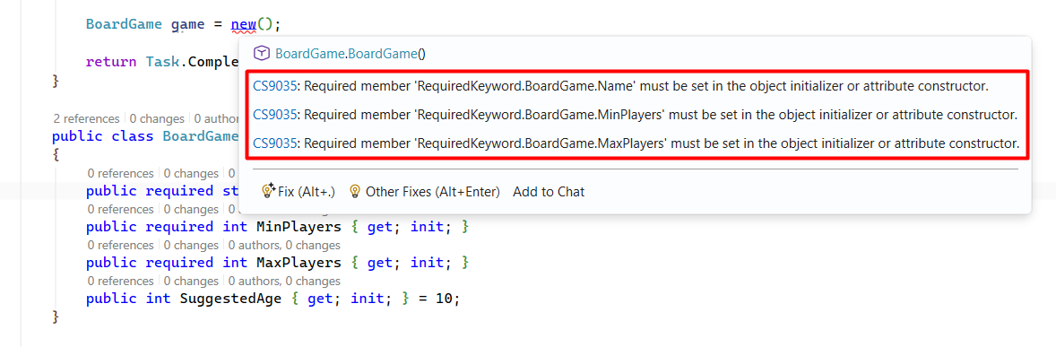
Task: Click BoardGame.BoardGame() signature in the tooltip
Action: point(351,54)
